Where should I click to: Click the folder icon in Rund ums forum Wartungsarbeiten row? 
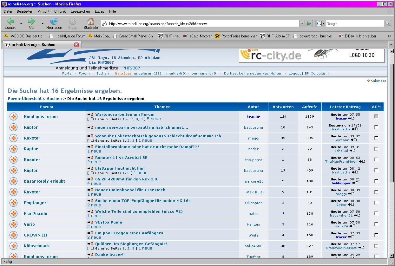(13, 116)
